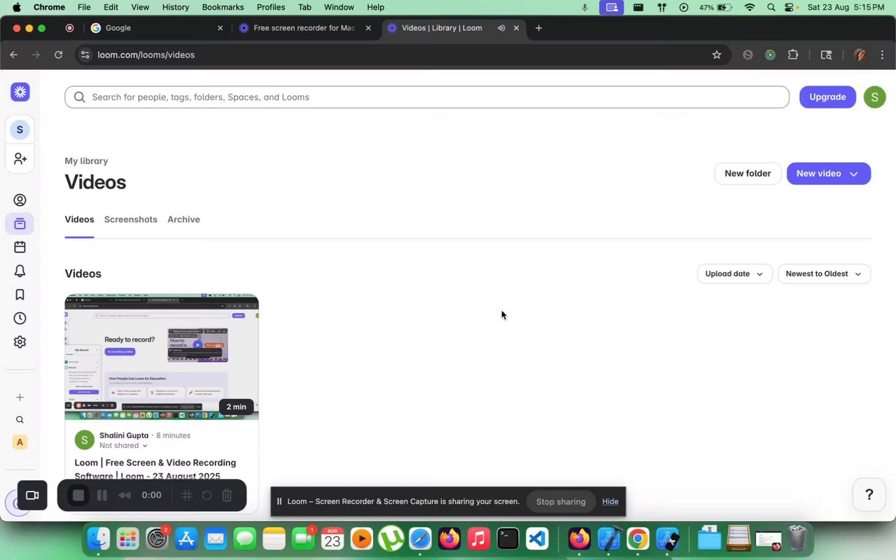Open the Watch Later bookmark icon
Image resolution: width=896 pixels, height=560 pixels.
click(x=20, y=295)
